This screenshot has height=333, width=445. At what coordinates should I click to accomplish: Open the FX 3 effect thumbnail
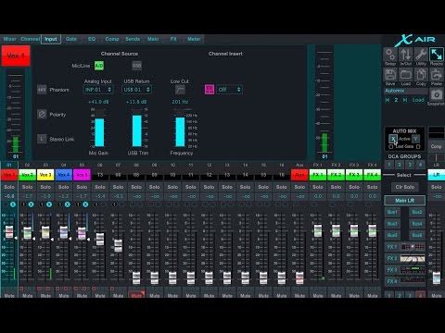[413, 270]
